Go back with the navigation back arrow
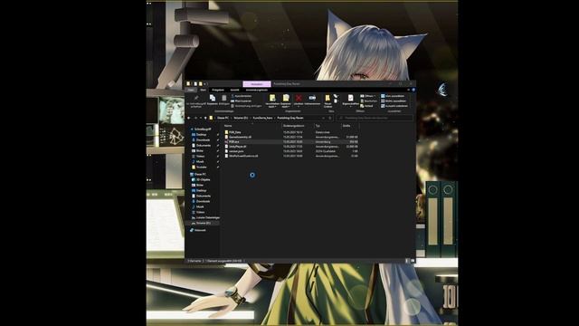This screenshot has width=579, height=326. click(x=189, y=118)
